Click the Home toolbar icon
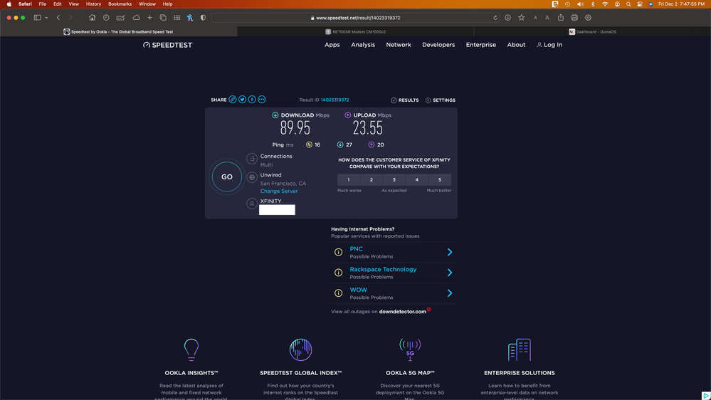Image resolution: width=711 pixels, height=400 pixels. [x=92, y=18]
